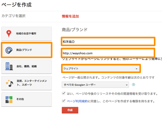Click the music note with stars icon
This screenshot has width=162, height=117.
(x=9, y=83)
